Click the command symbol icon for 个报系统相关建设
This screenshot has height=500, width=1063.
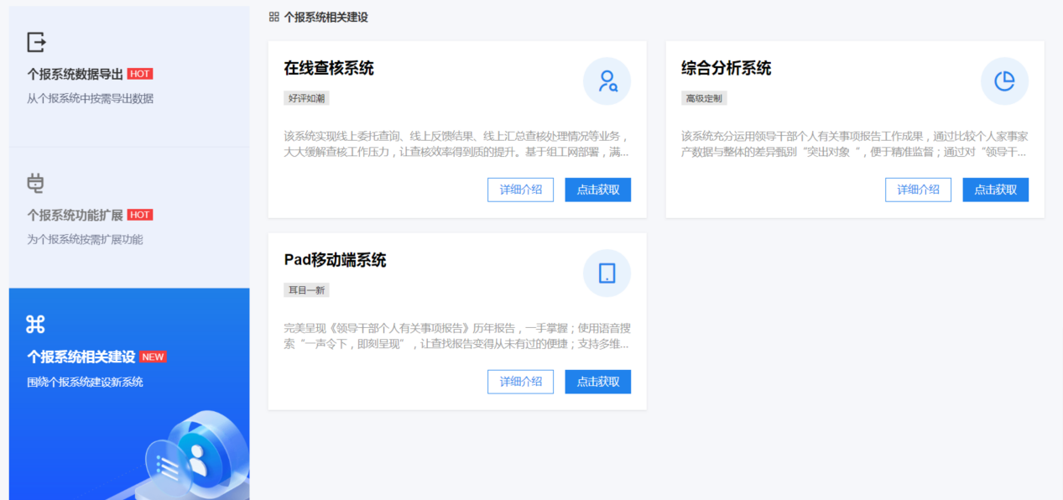[x=35, y=324]
